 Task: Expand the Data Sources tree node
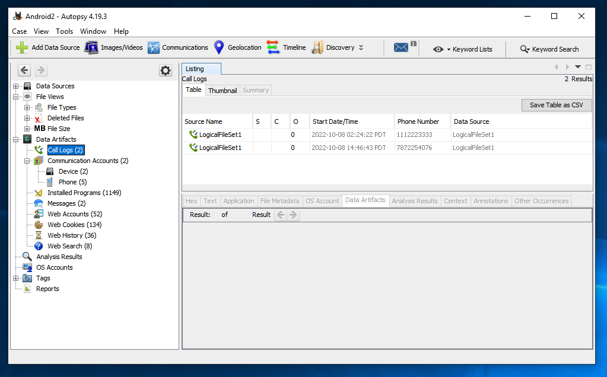tap(16, 86)
